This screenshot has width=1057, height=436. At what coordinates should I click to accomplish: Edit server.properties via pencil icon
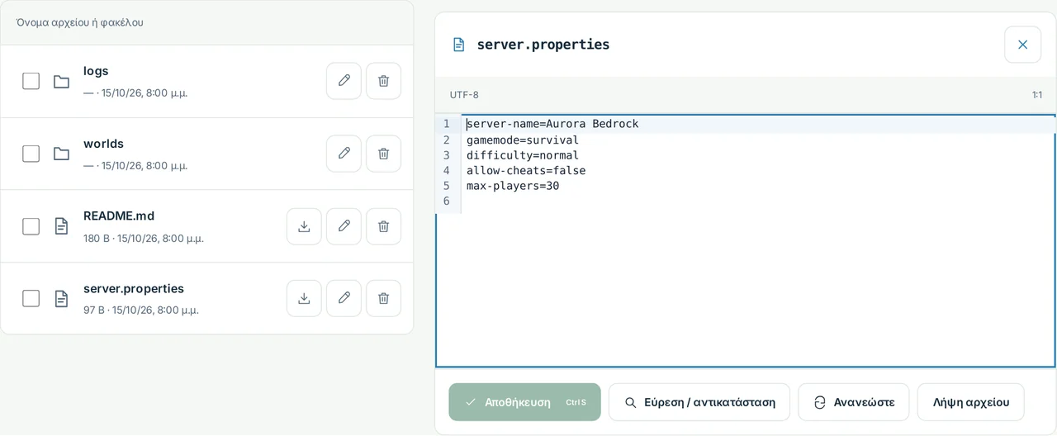pos(344,298)
